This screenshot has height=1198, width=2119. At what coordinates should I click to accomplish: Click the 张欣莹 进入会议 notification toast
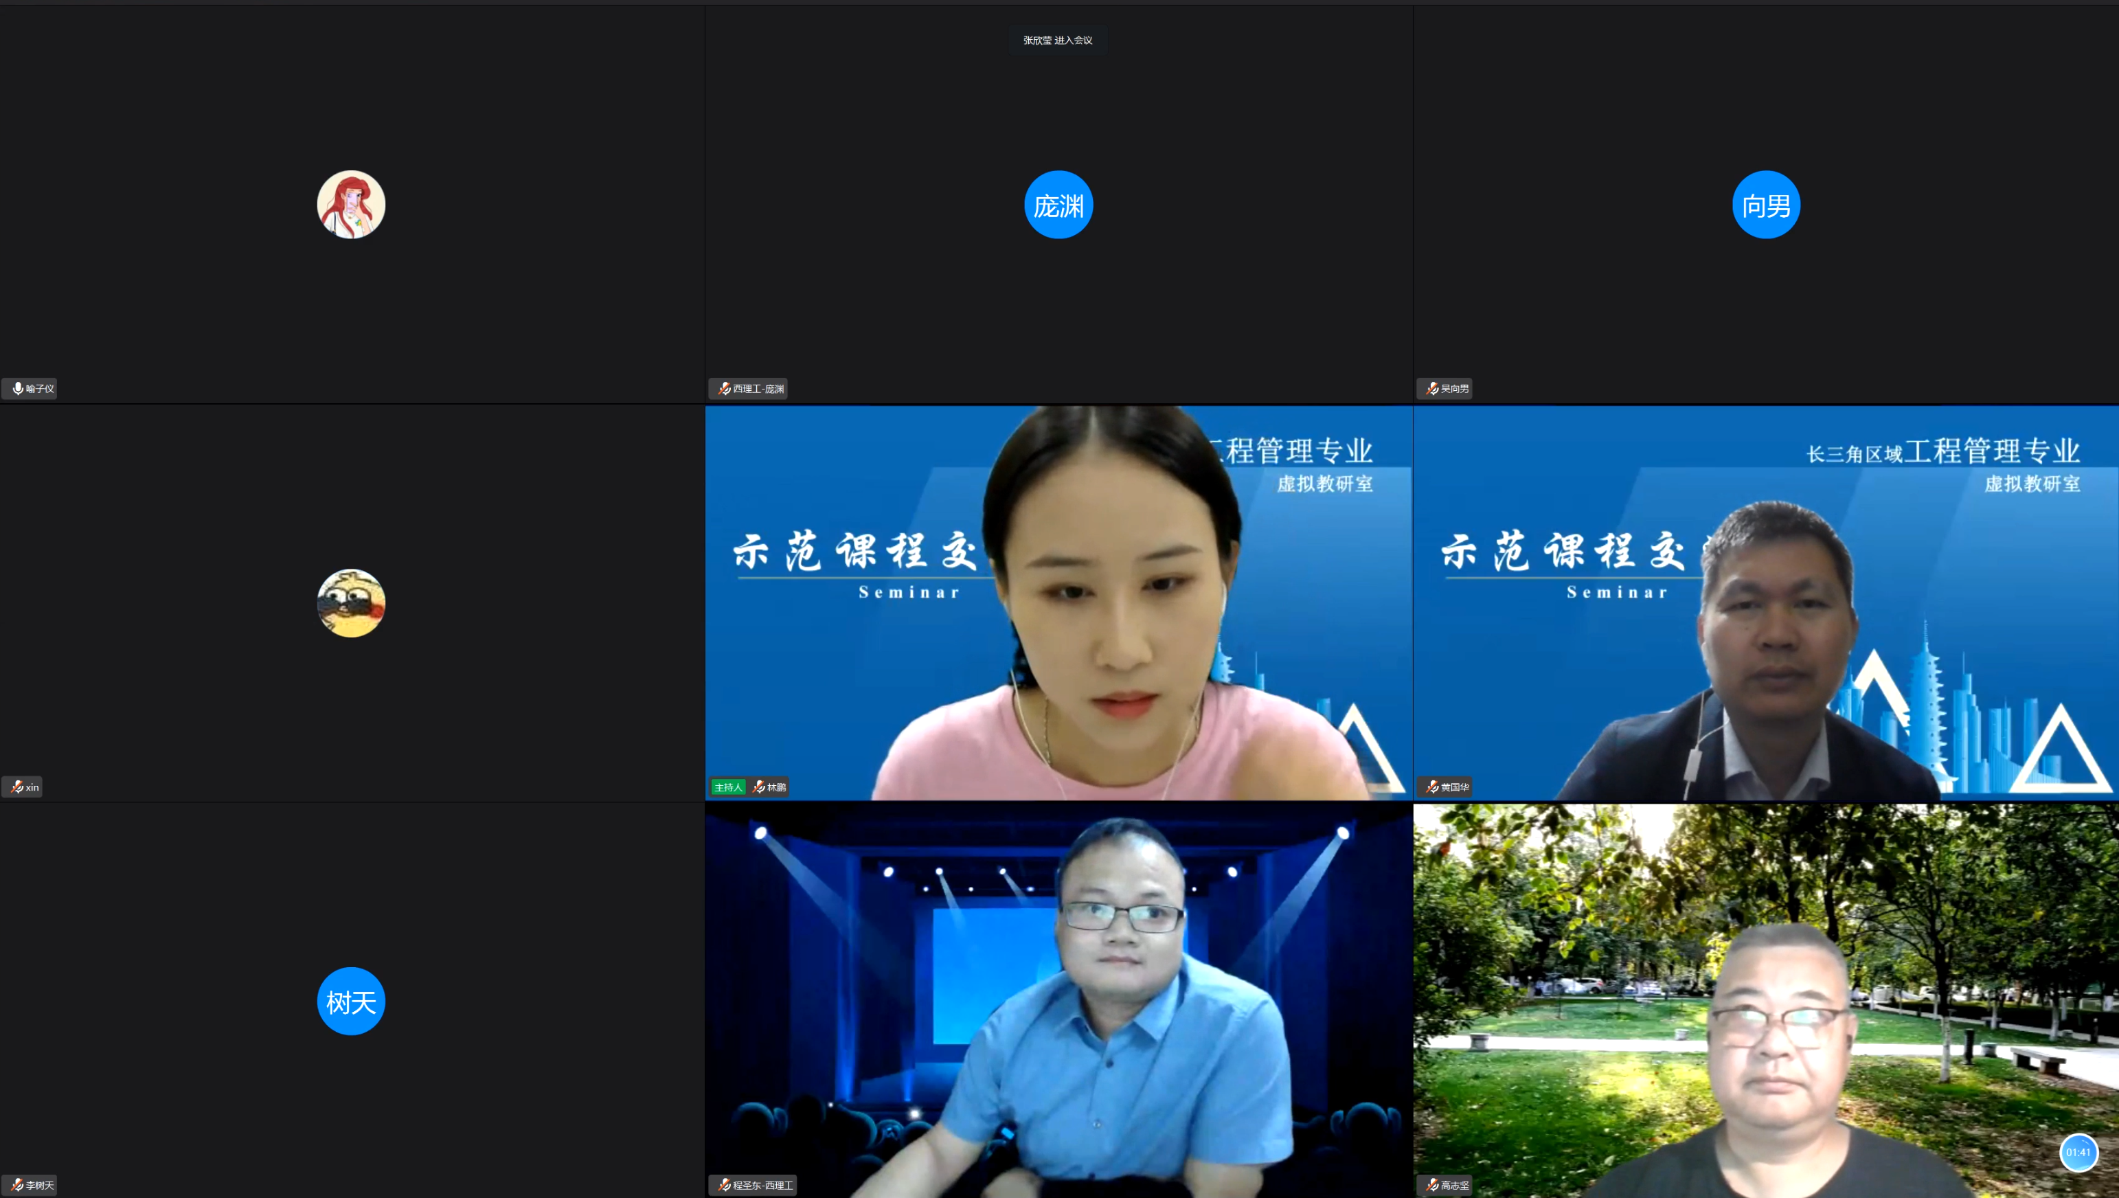point(1058,41)
